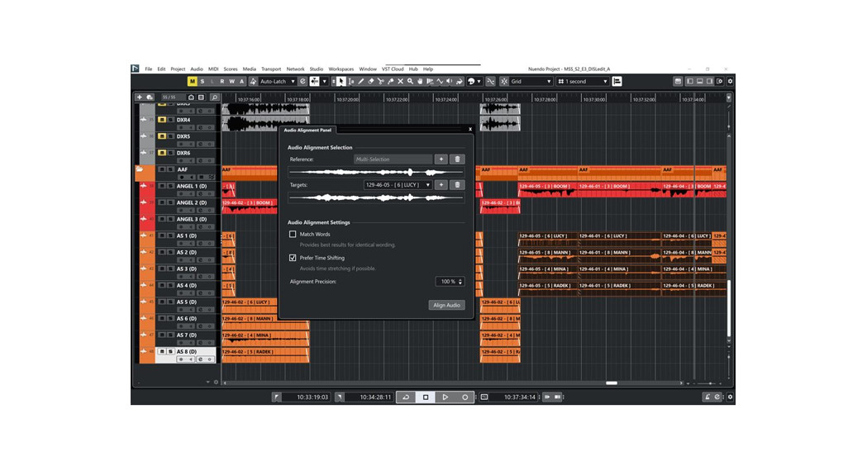Image resolution: width=867 pixels, height=471 pixels.
Task: Open the Auto-Latch automation mode dropdown
Action: tap(279, 81)
